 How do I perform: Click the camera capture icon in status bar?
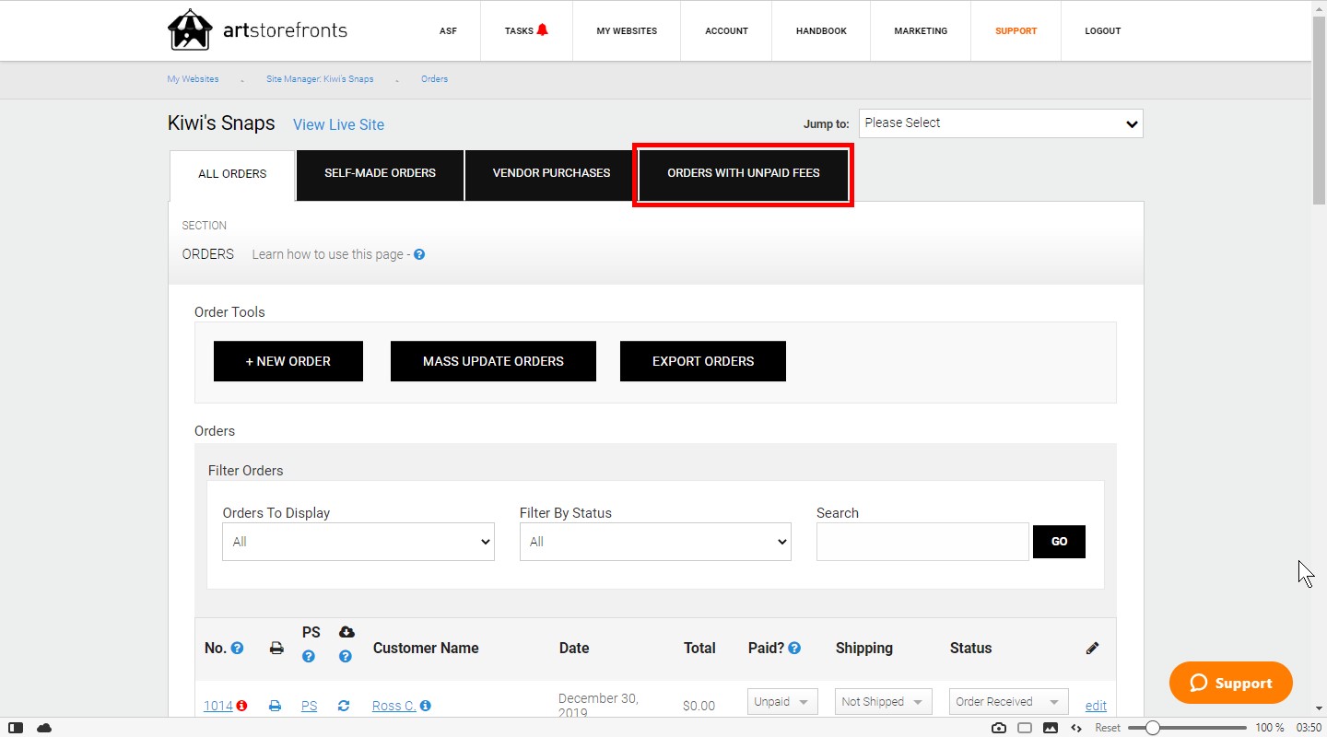click(x=999, y=728)
